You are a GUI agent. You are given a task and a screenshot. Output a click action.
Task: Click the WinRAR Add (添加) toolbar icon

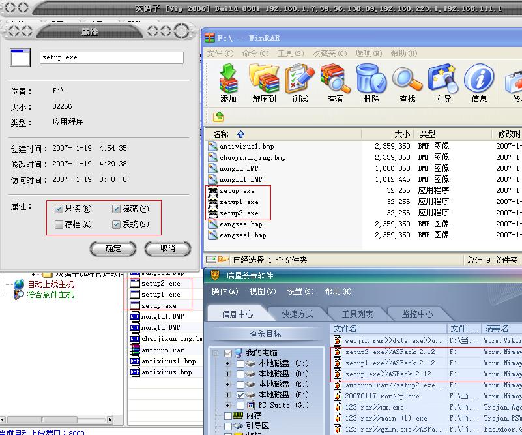[x=228, y=80]
